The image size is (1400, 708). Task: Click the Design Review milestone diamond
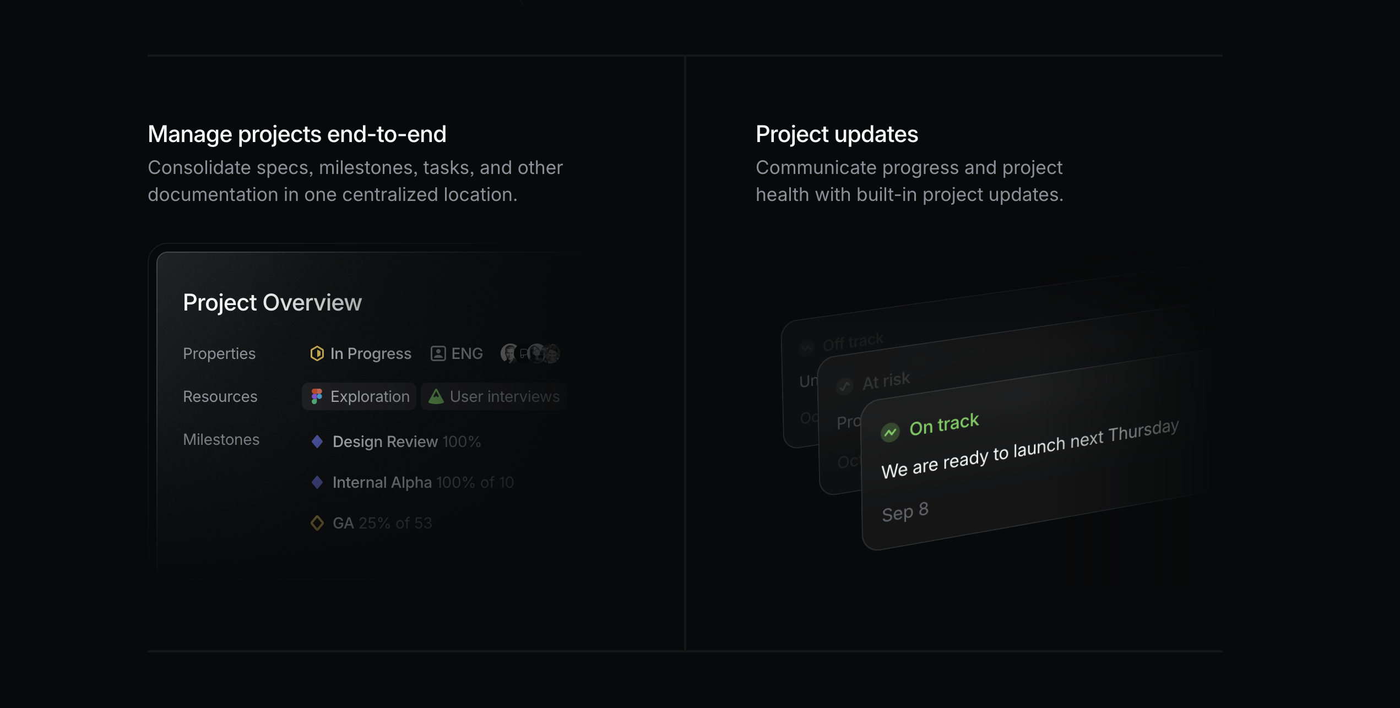pos(317,442)
